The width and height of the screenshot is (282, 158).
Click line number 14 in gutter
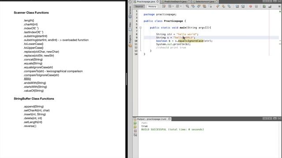click(x=136, y=54)
